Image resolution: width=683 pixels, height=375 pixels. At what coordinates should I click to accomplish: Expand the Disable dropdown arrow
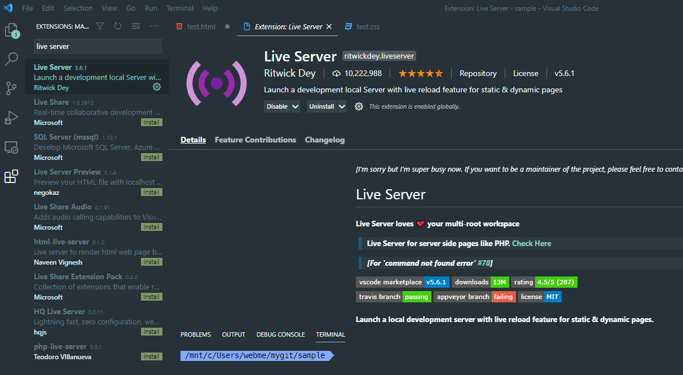(295, 106)
